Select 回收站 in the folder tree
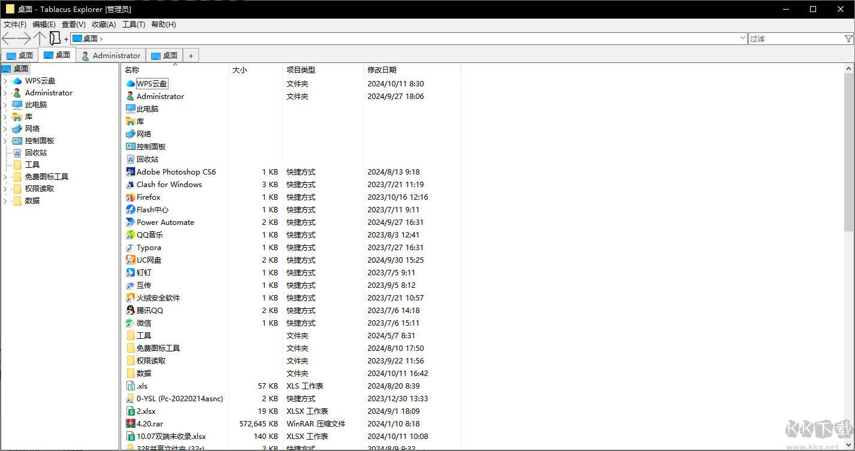The height and width of the screenshot is (451, 855). pos(36,153)
